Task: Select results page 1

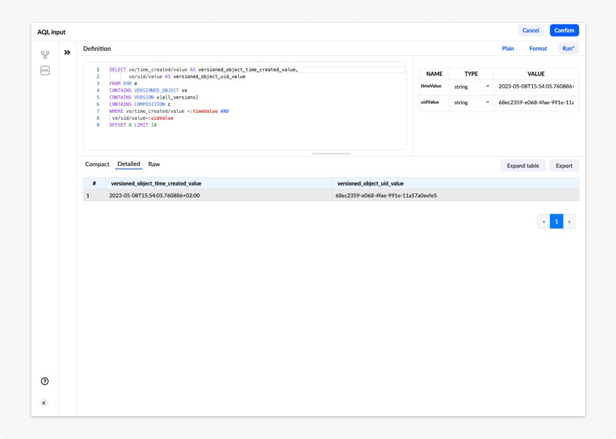Action: (556, 221)
